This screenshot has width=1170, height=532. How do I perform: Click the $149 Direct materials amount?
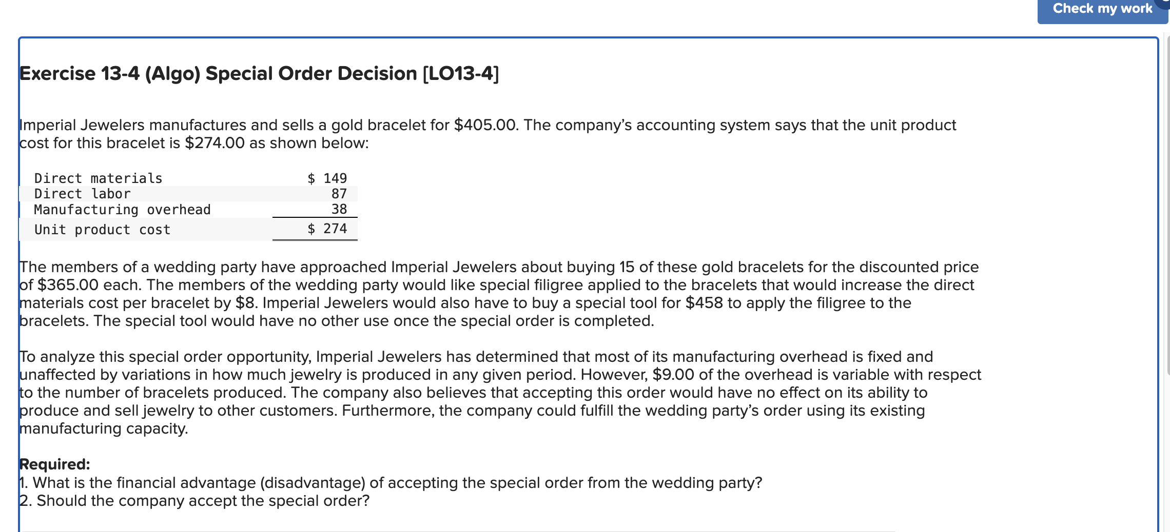[327, 178]
